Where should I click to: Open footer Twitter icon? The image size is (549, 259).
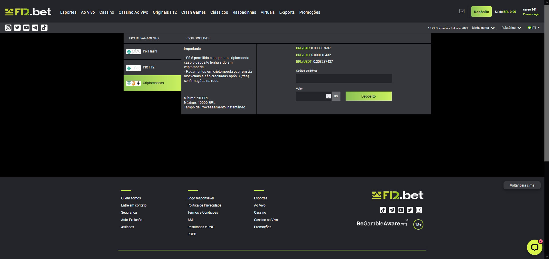[410, 210]
